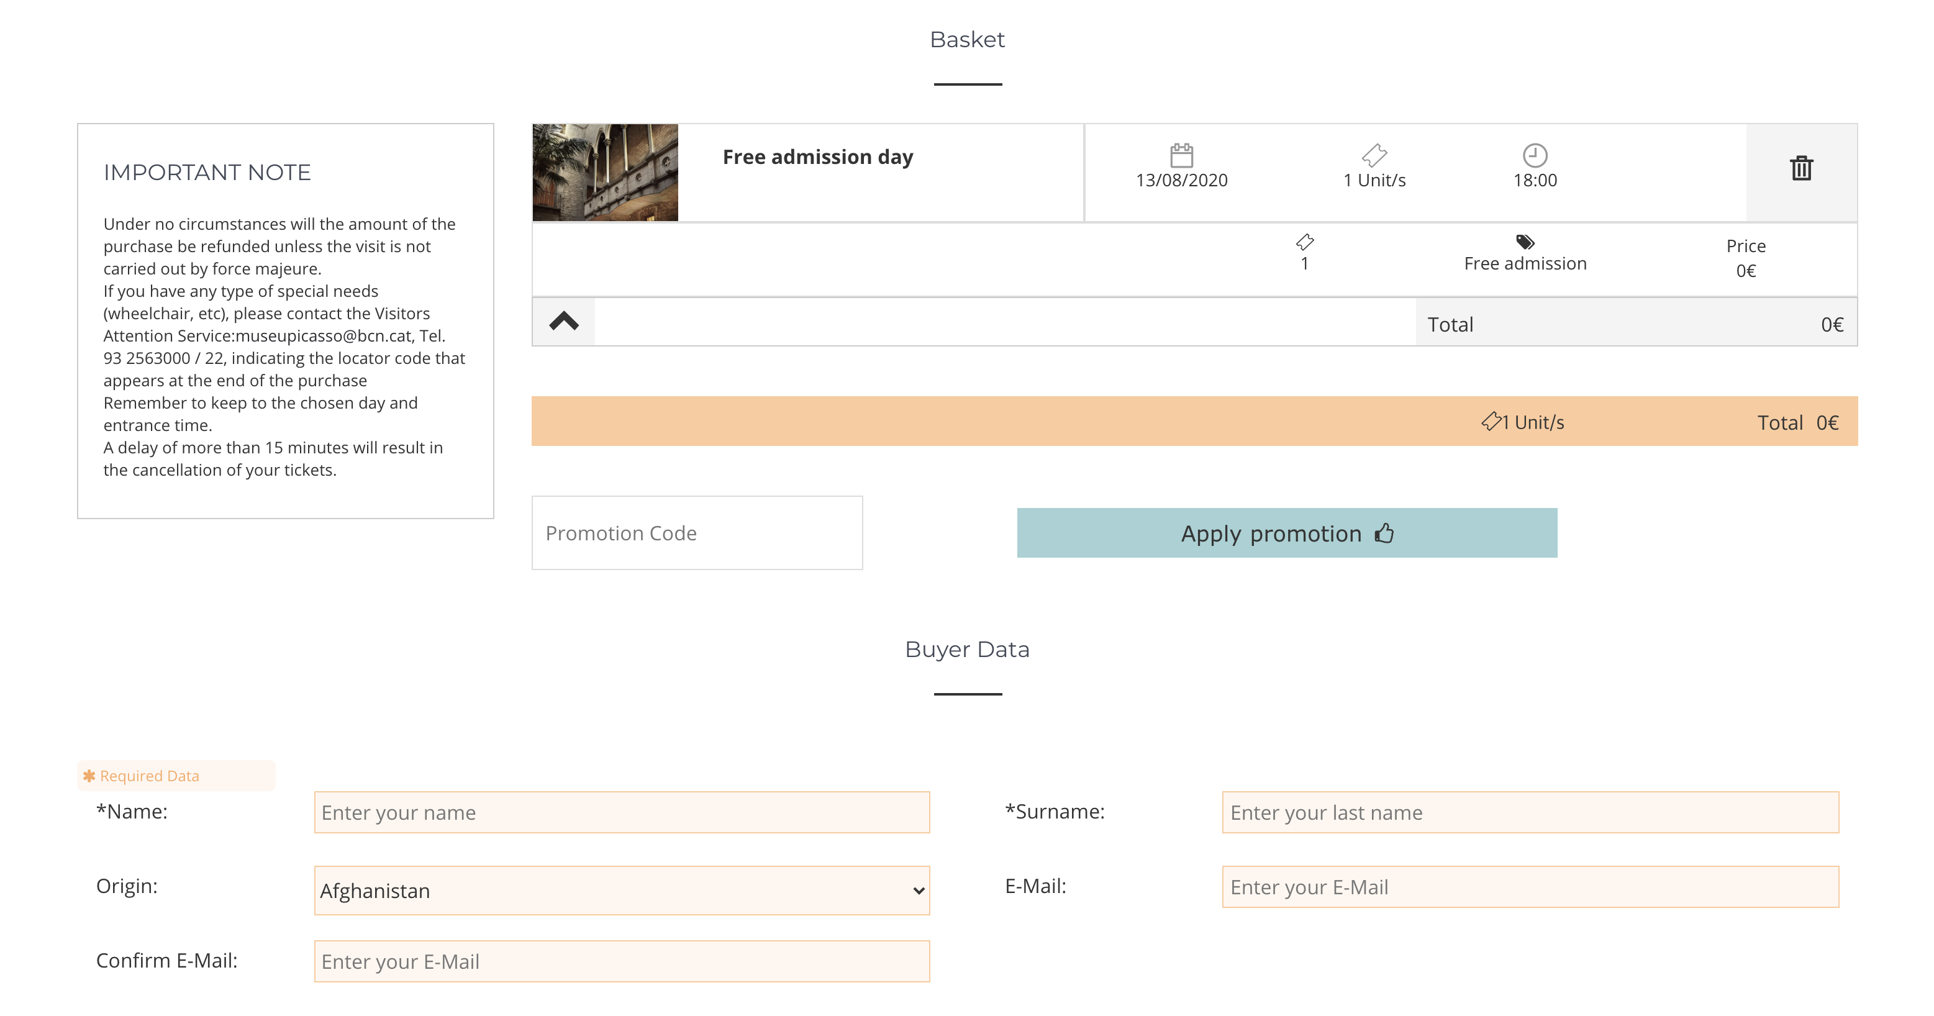The height and width of the screenshot is (1016, 1934).
Task: Focus the Promotion Code field
Action: 697,533
